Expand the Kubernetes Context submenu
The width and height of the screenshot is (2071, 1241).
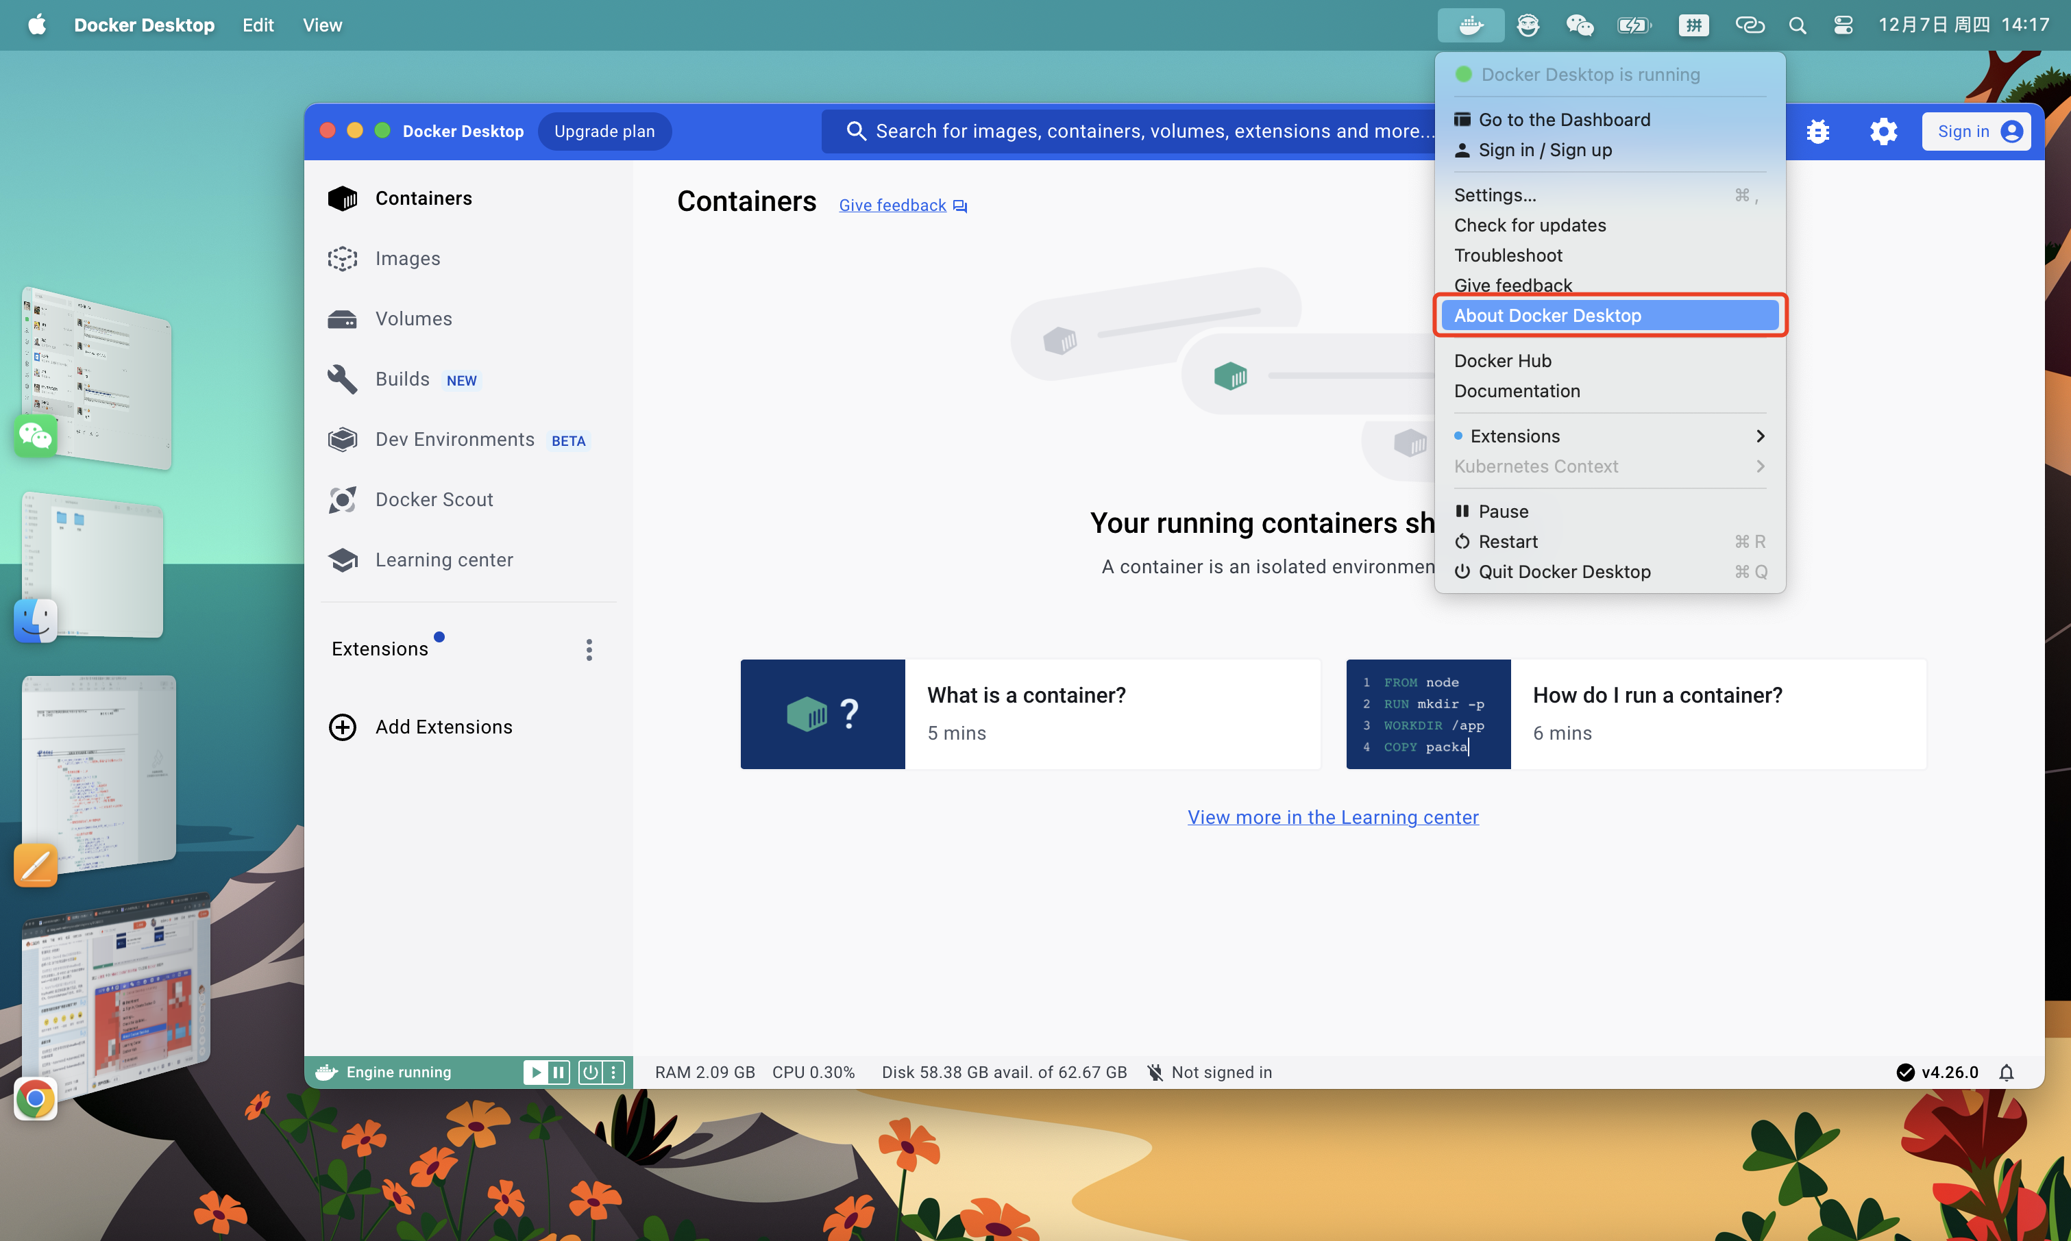click(1608, 466)
